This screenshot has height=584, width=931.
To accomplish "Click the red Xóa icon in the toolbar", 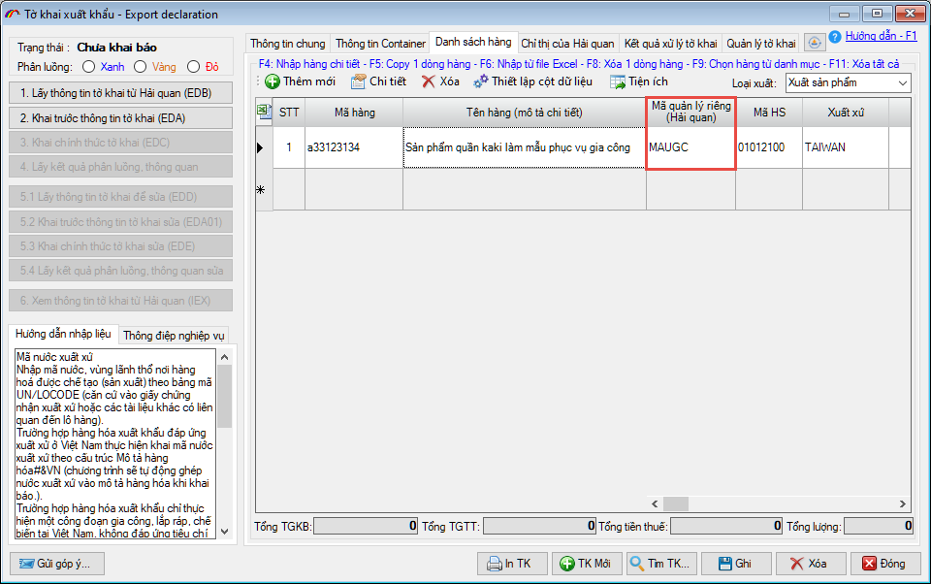I will pos(429,82).
